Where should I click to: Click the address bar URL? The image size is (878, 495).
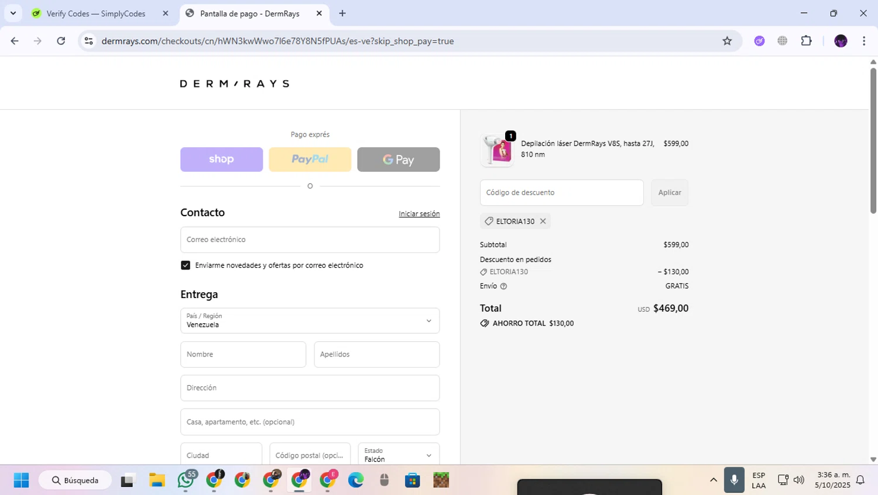[277, 41]
